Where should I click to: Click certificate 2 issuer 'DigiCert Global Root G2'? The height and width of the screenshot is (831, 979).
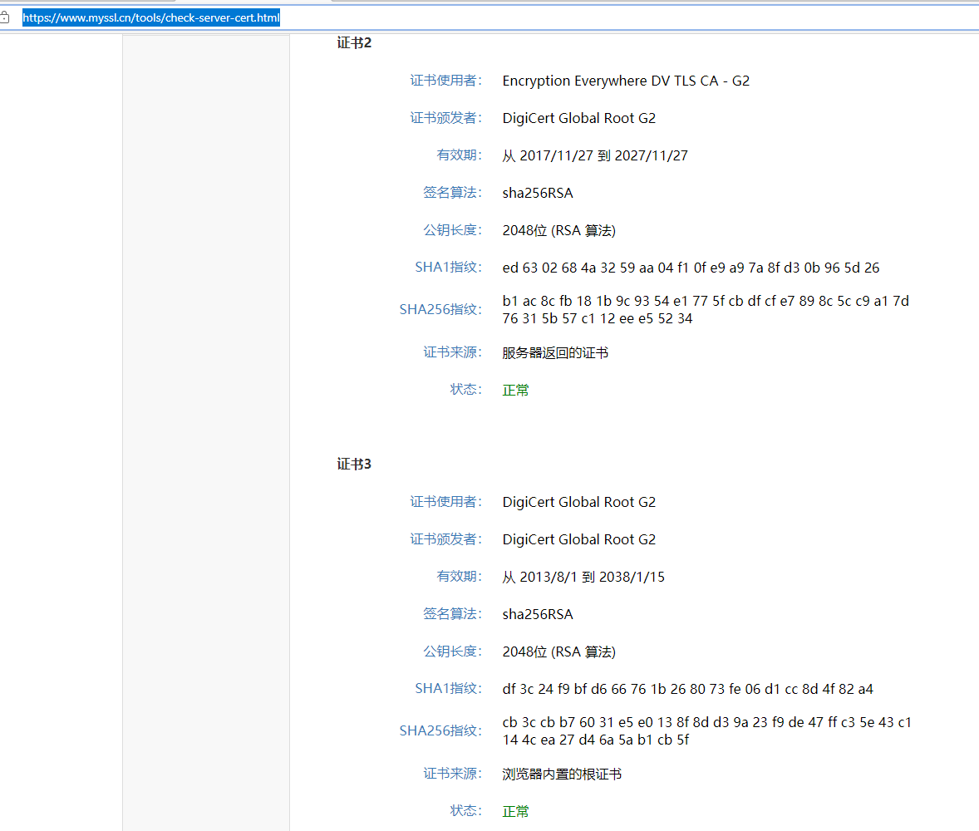click(x=578, y=118)
